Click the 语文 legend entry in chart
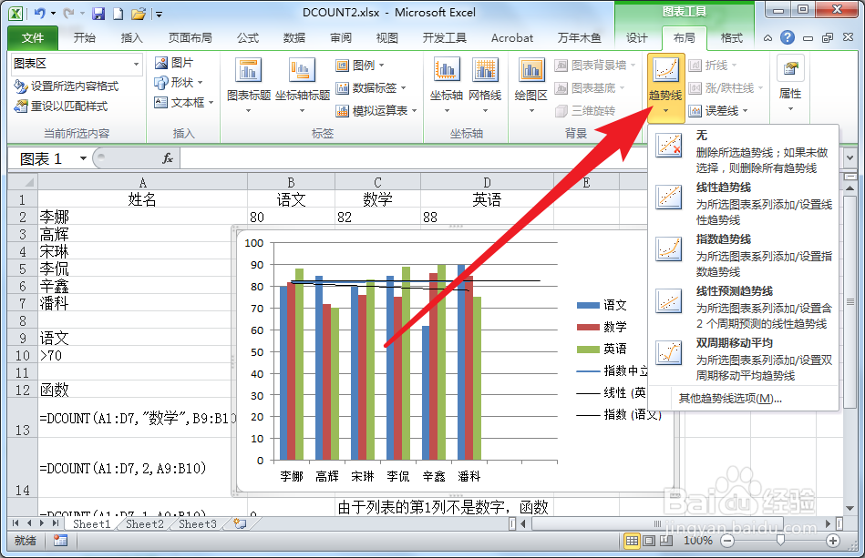The height and width of the screenshot is (558, 865). pos(602,305)
